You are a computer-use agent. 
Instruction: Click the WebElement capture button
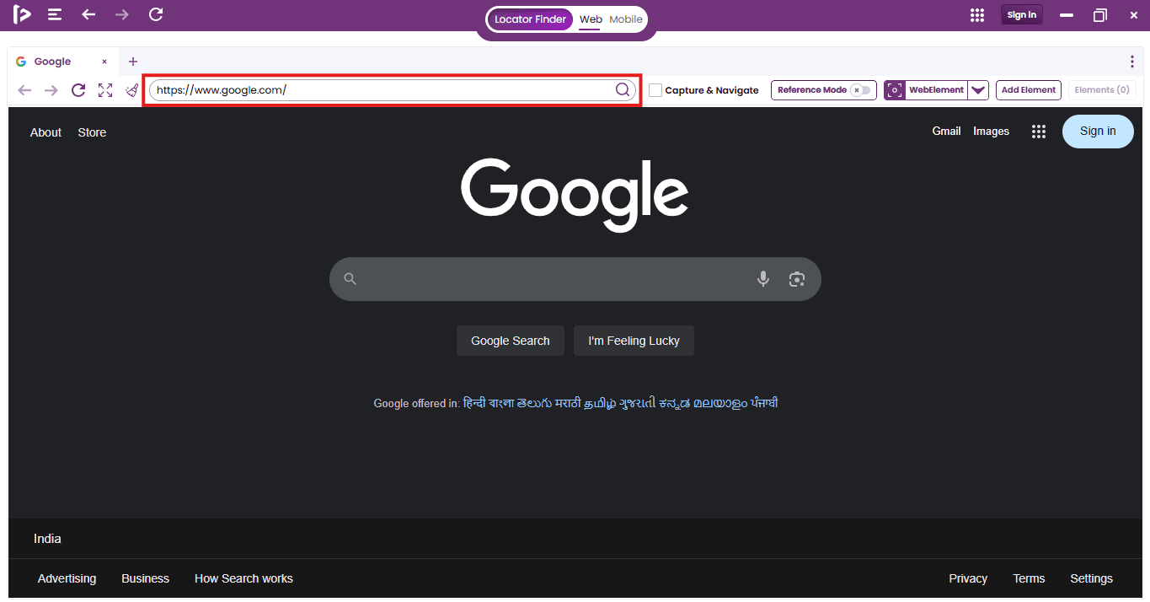point(926,90)
